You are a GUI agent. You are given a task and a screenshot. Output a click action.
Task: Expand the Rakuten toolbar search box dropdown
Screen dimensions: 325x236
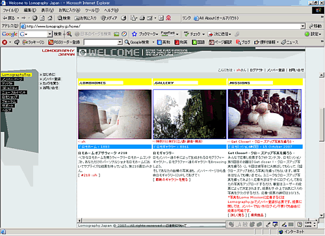(120, 42)
